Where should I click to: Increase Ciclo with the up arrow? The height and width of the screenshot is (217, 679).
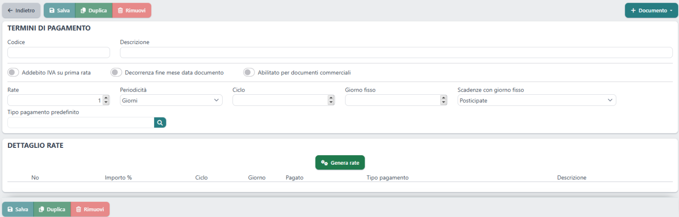pos(331,98)
